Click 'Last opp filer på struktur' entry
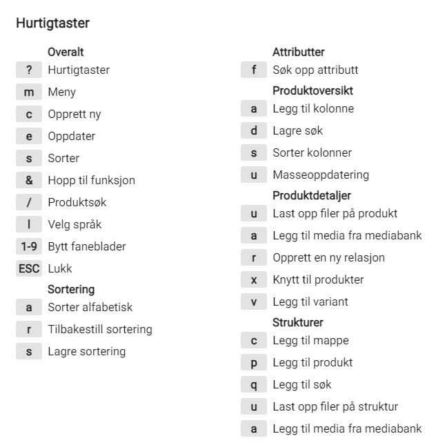This screenshot has height=445, width=436. point(335,406)
